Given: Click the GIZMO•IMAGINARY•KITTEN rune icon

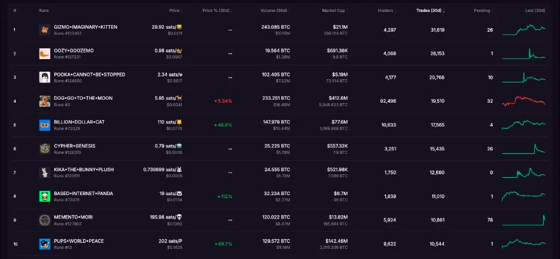Looking at the screenshot, I should 45,30.
